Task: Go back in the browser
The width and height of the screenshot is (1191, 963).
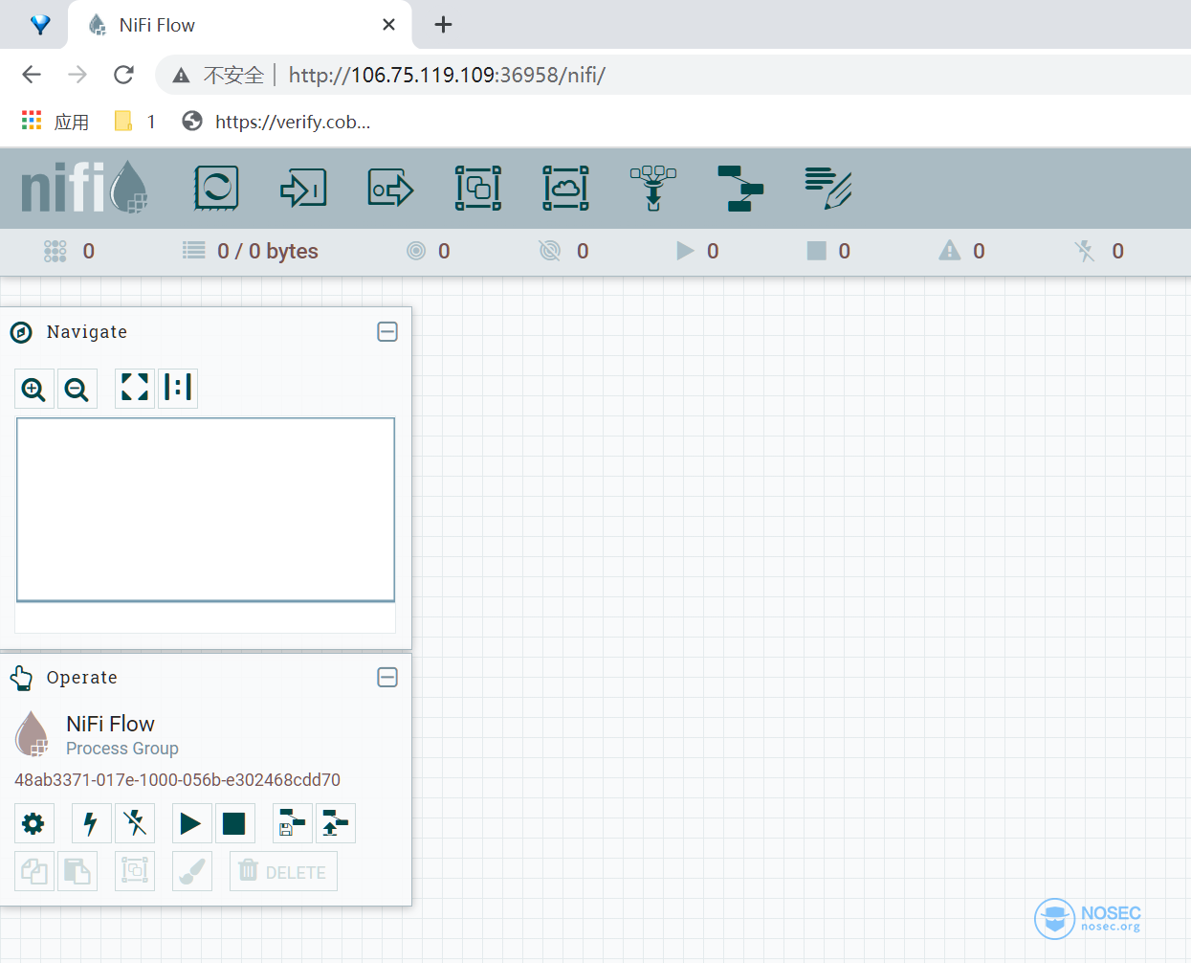Action: tap(32, 75)
